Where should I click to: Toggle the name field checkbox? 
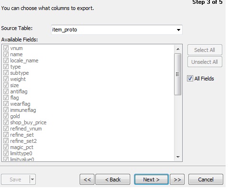pyautogui.click(x=6, y=54)
